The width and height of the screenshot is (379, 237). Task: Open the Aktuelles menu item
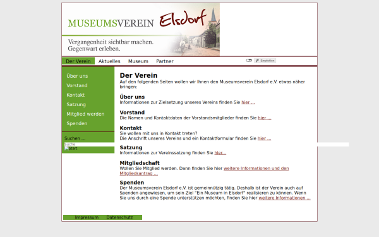click(109, 61)
